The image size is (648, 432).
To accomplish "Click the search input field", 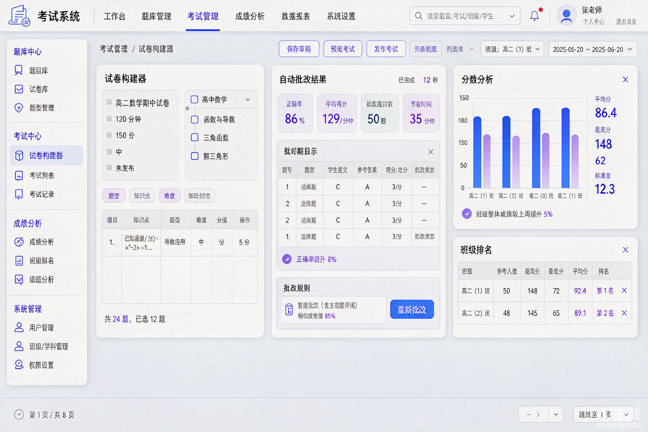I will (x=464, y=16).
